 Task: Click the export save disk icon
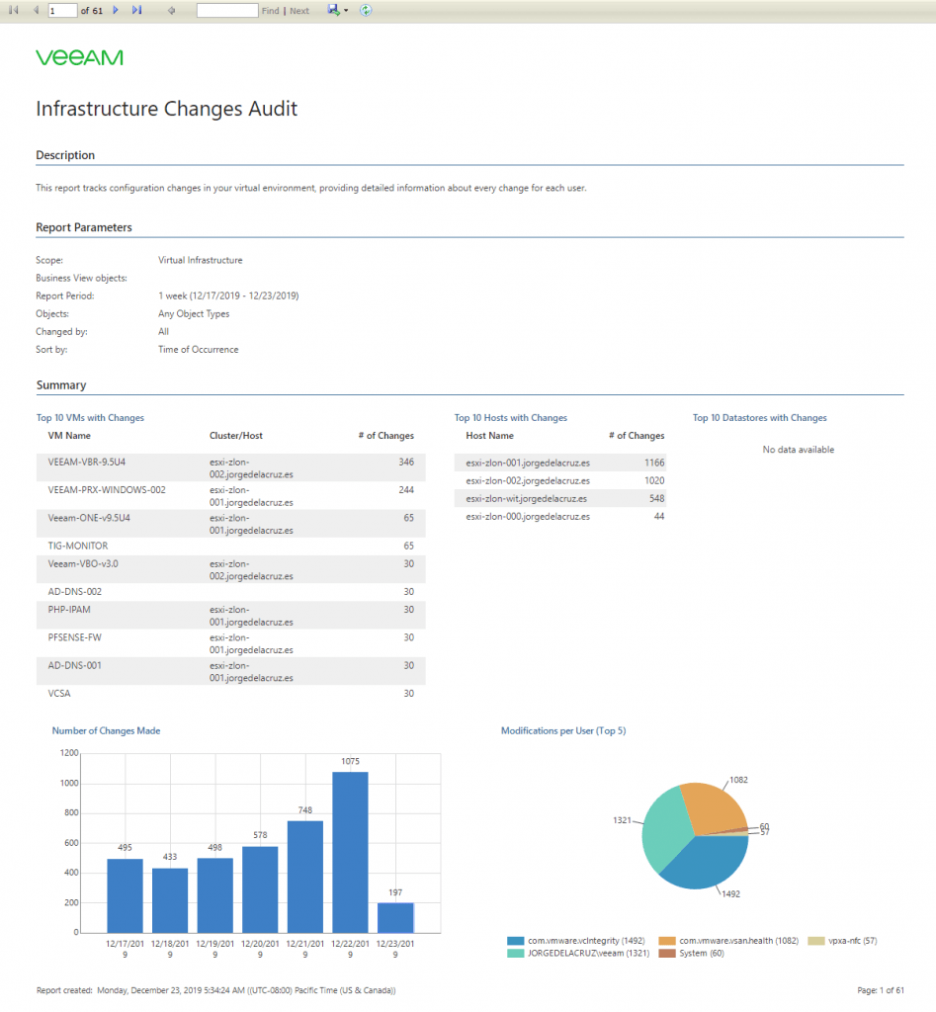tap(333, 10)
